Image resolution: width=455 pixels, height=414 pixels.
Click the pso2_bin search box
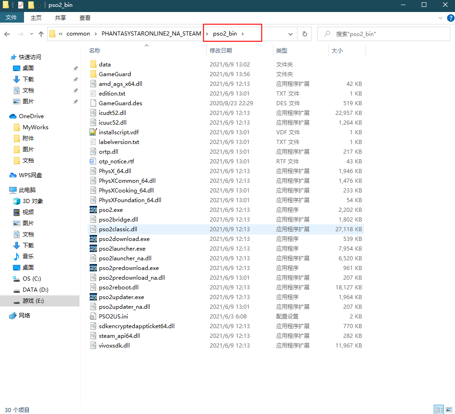pos(383,34)
